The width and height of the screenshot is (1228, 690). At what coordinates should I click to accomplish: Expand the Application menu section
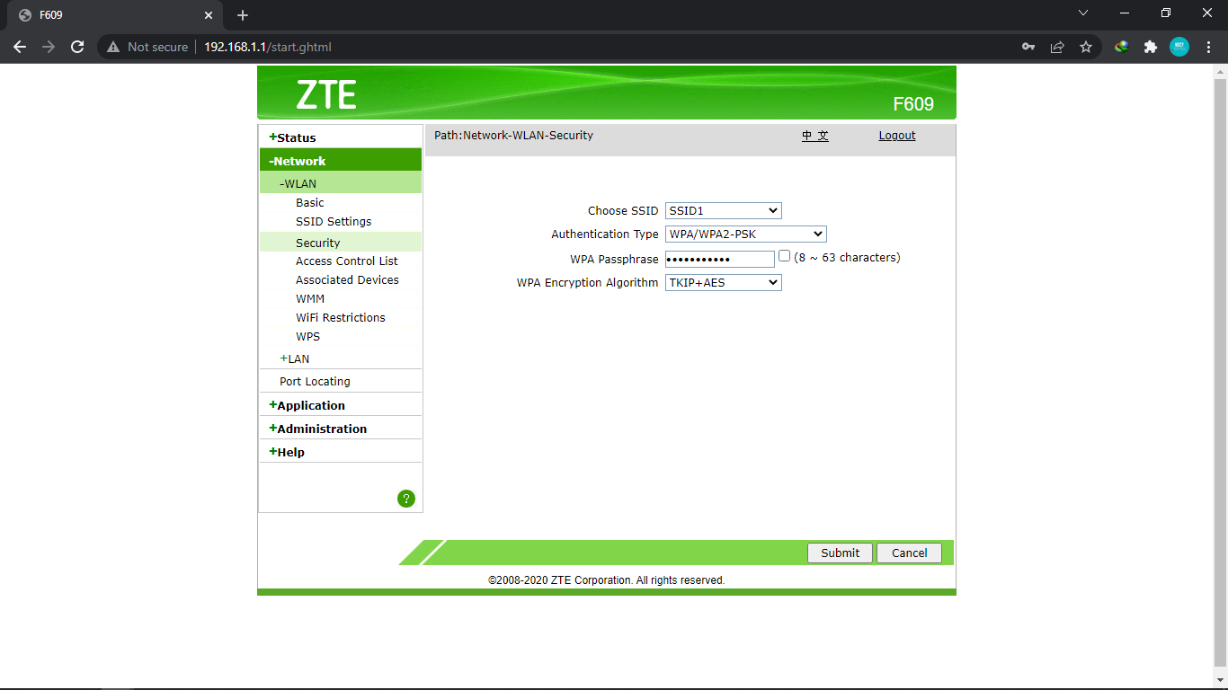(307, 405)
